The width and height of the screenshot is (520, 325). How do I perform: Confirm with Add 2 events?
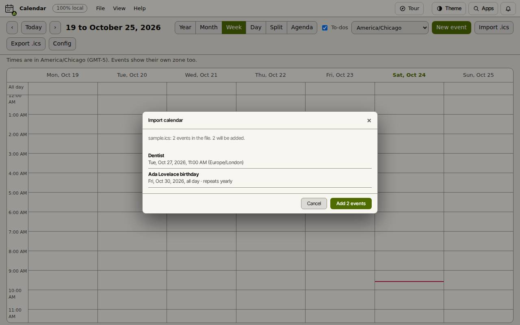pyautogui.click(x=351, y=204)
